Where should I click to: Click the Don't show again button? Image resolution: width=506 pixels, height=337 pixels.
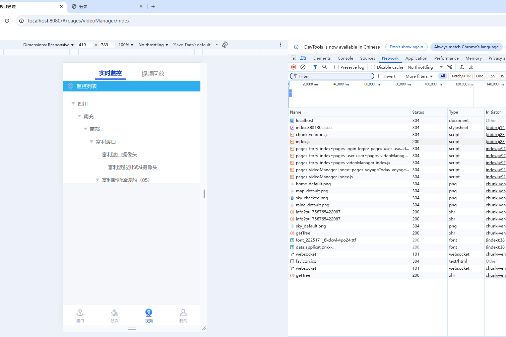[x=406, y=47]
